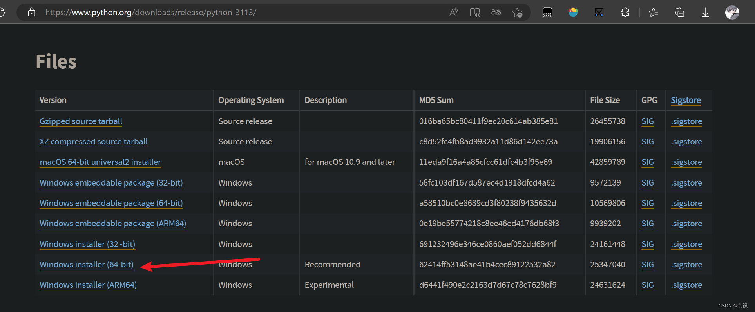
Task: Click the 'Experimental' description cell
Action: click(x=329, y=285)
